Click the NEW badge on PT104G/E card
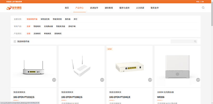 [109, 49]
